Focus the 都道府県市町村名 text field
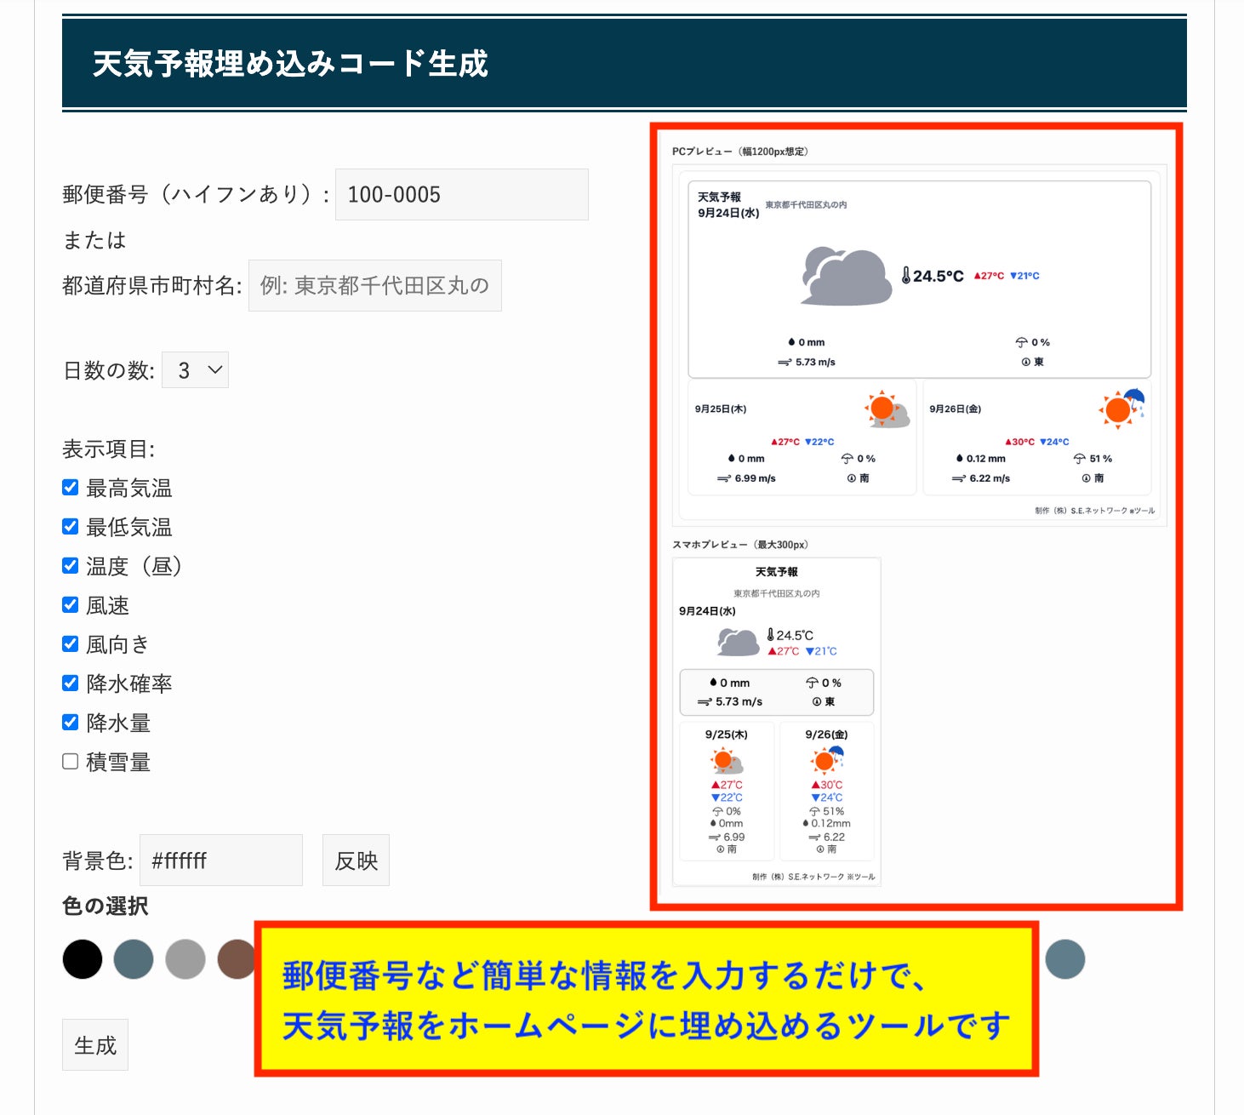1244x1115 pixels. pos(374,285)
